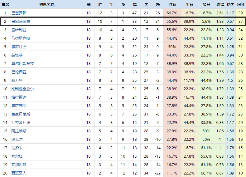The height and width of the screenshot is (177, 246).
Task: Click the 胜% column header
Action: pyautogui.click(x=172, y=5)
